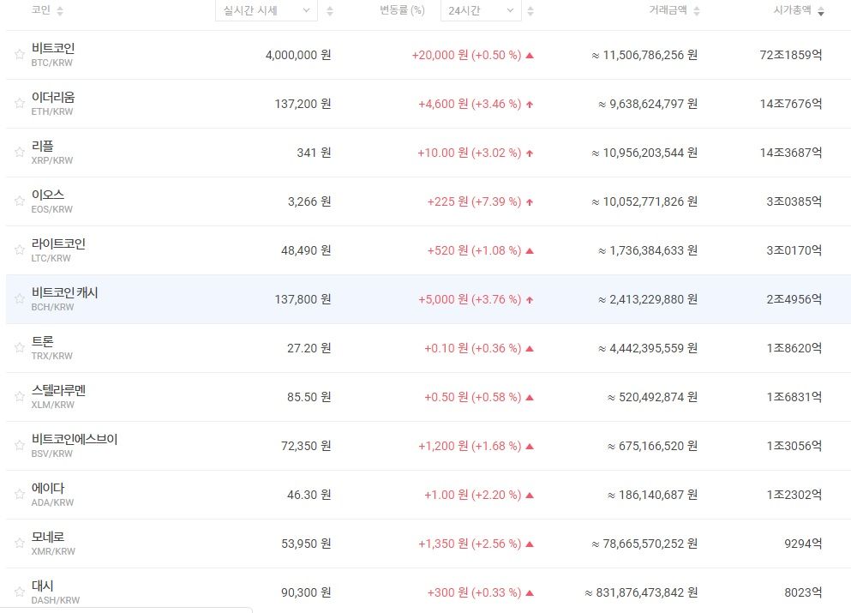The image size is (851, 613).
Task: Click the star icon next to ADA/KRW
Action: point(19,495)
